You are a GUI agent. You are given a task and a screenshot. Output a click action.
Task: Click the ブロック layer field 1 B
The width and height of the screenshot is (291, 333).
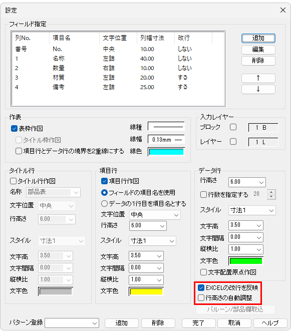tap(263, 127)
